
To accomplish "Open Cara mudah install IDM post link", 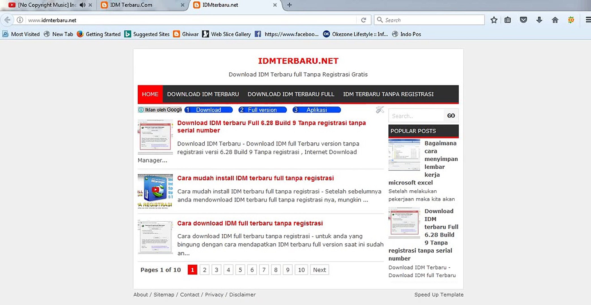I will [x=256, y=178].
